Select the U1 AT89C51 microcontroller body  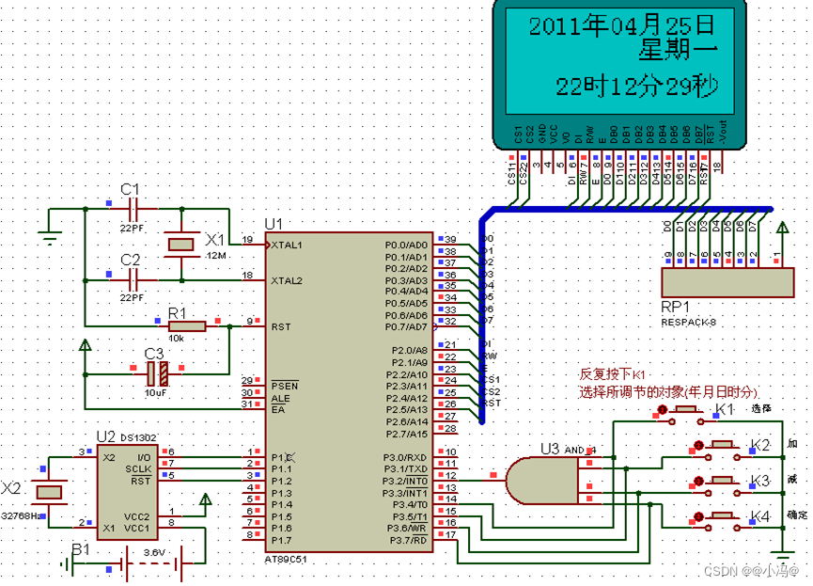pyautogui.click(x=349, y=392)
